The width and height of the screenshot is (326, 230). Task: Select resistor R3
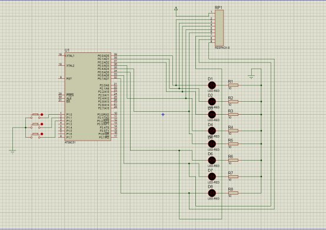233,115
